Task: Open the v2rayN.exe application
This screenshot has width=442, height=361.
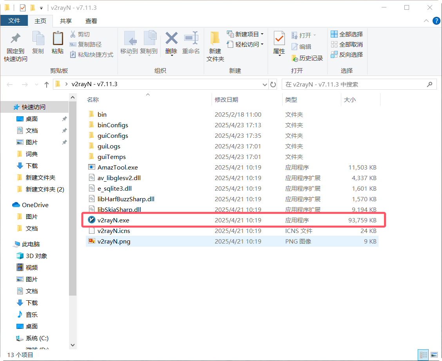Action: click(x=114, y=220)
